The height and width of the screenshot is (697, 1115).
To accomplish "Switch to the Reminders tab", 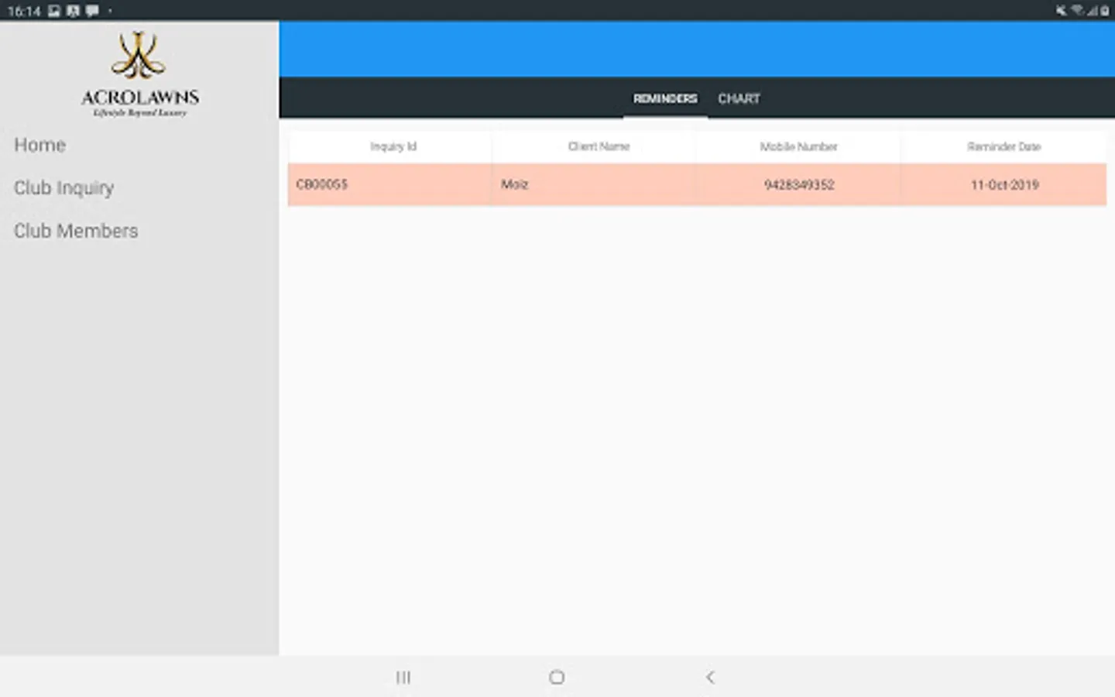I will (x=665, y=98).
